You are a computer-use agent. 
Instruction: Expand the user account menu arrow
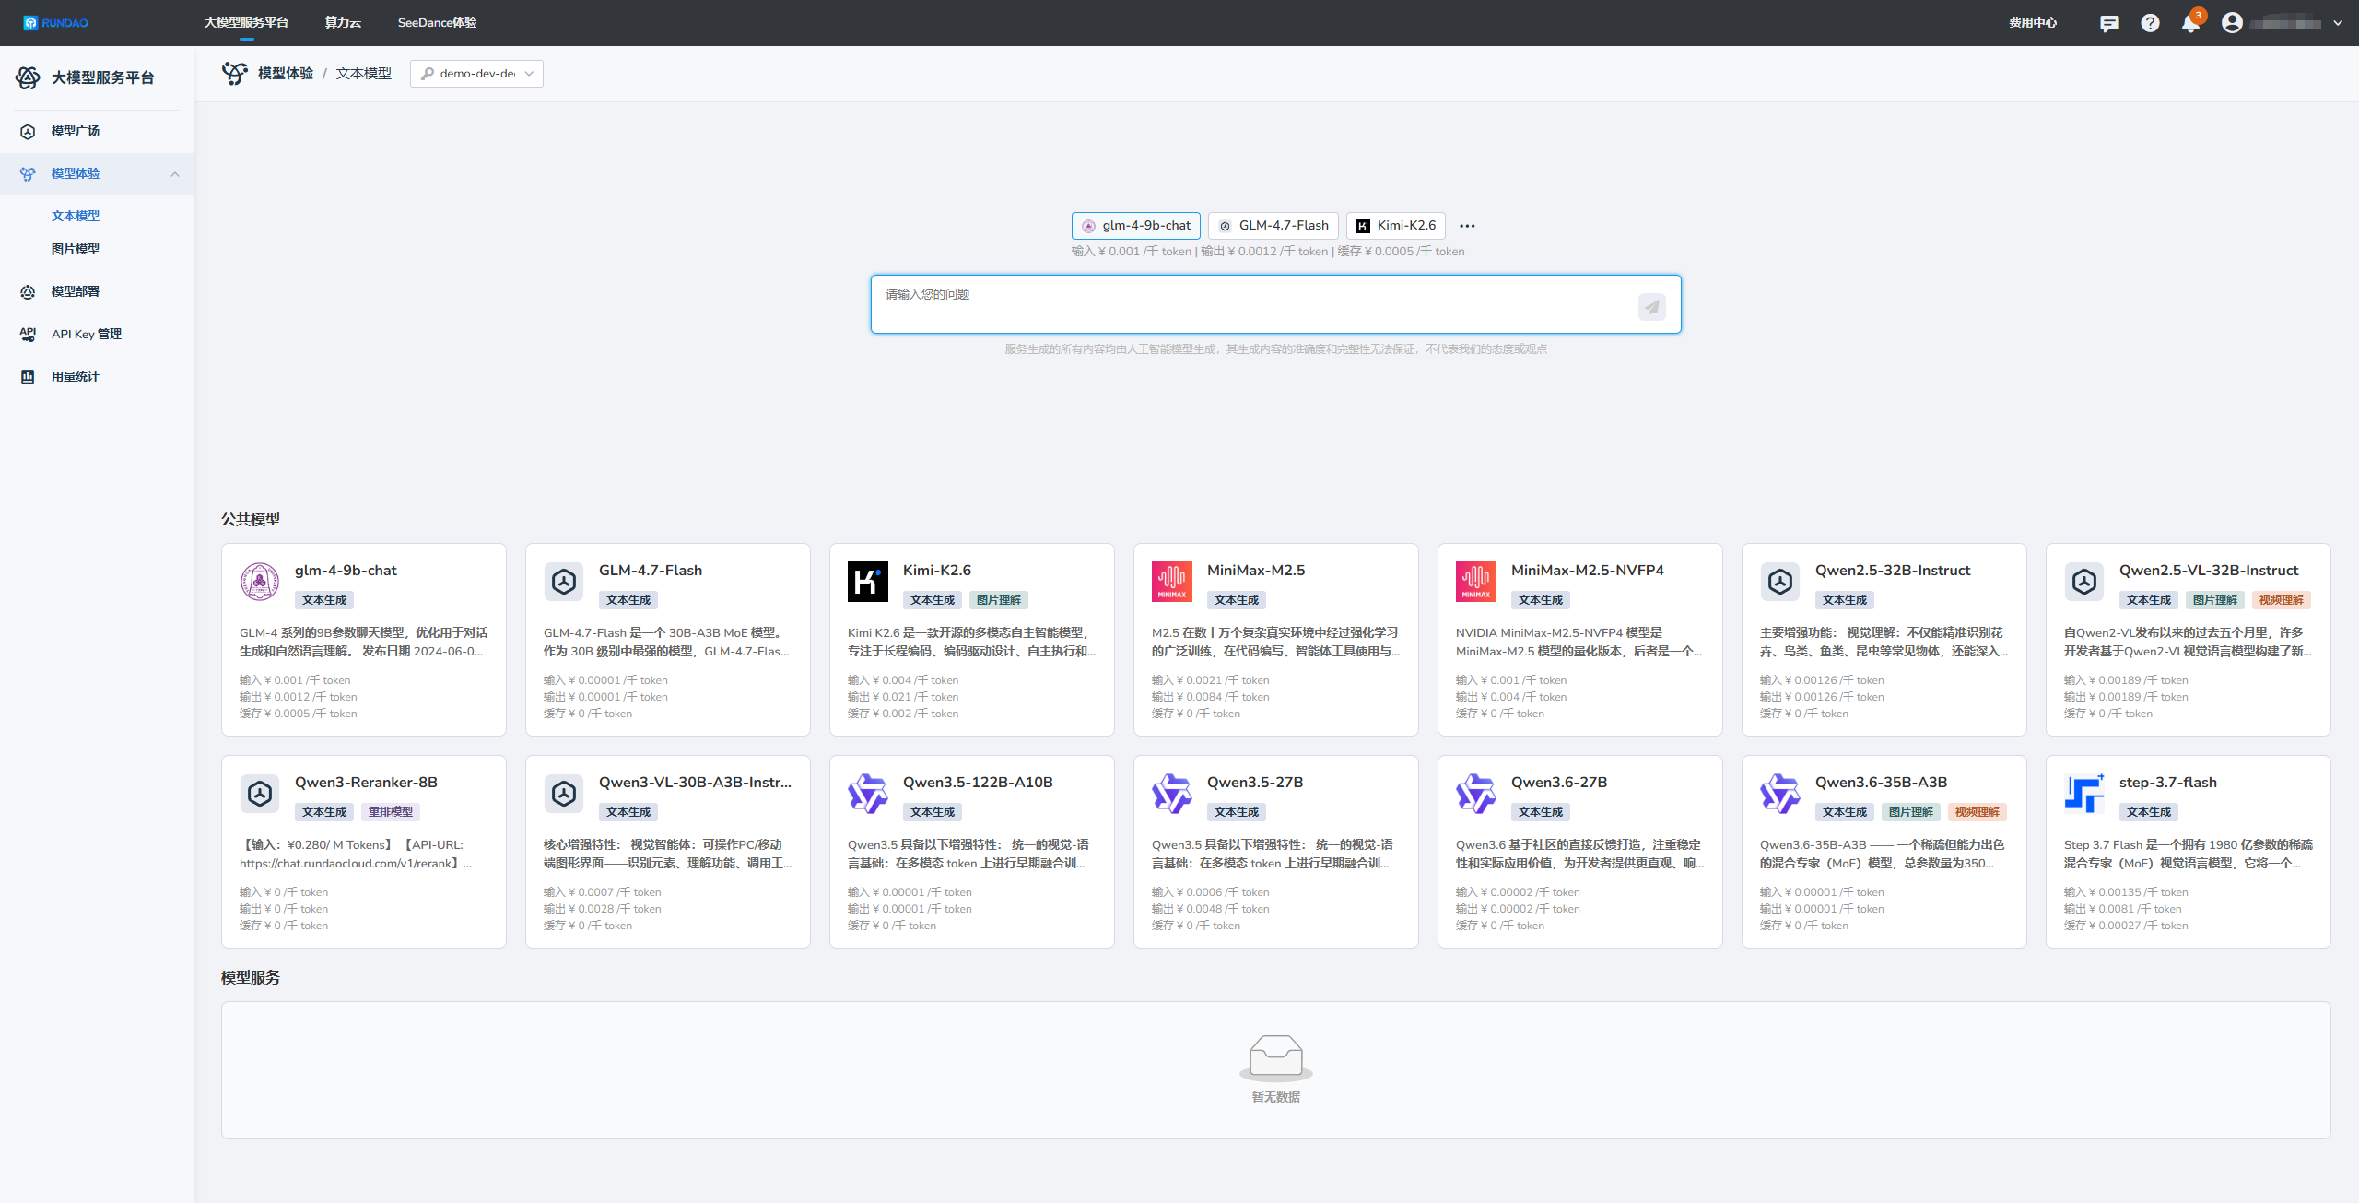[x=2338, y=23]
